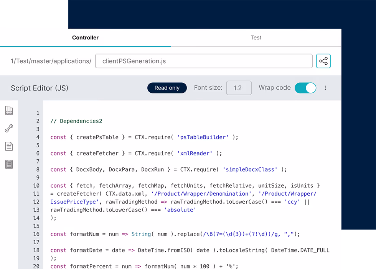Click the clientPSGeneration.js filename field

[x=203, y=61]
